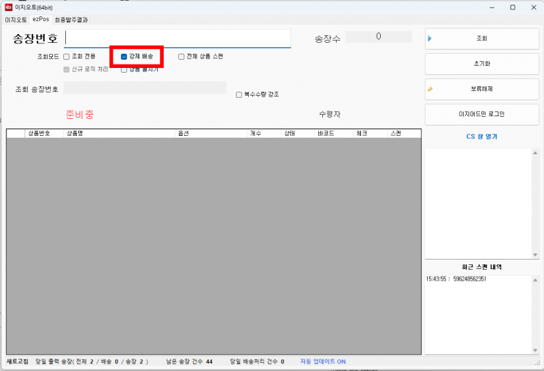Click up arrow of 최근 스캔 내역 scrollbar

[x=535, y=280]
